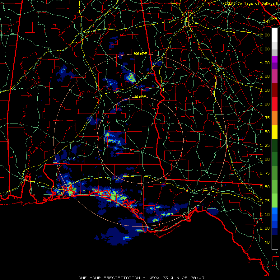Select the darkest green swatch beside 1.25
Screen dimensions: 280x280
coord(275,145)
